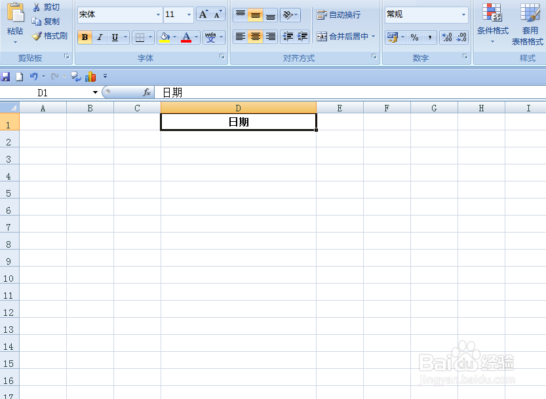546x399 pixels.
Task: Open customize quick access toolbar arrow
Action: pos(105,76)
